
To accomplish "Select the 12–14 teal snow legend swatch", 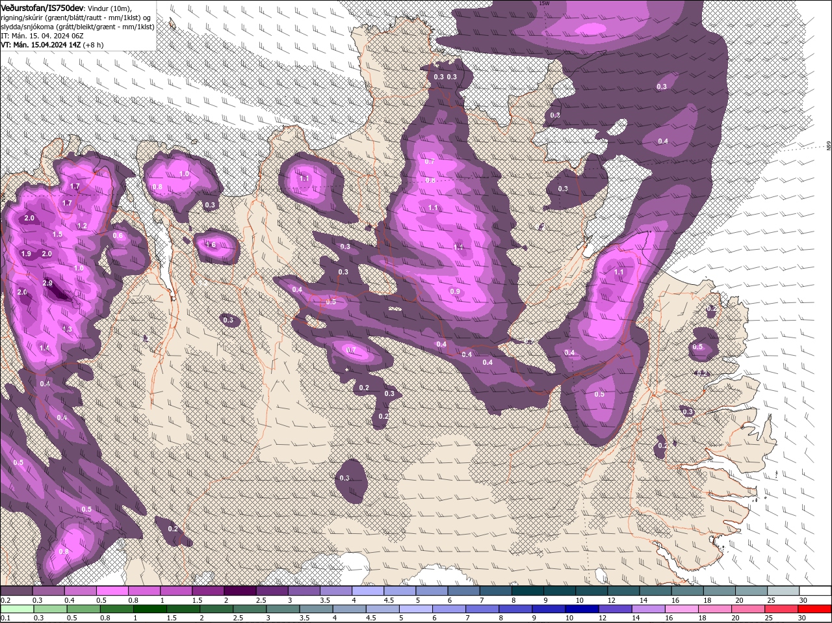I will pyautogui.click(x=623, y=590).
